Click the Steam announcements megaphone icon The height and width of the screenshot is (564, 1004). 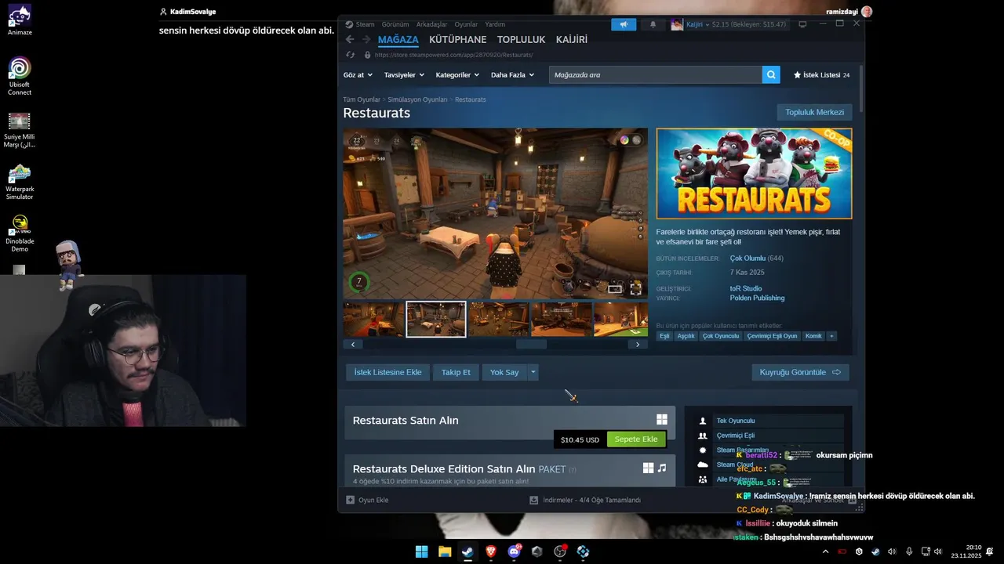[x=624, y=24]
